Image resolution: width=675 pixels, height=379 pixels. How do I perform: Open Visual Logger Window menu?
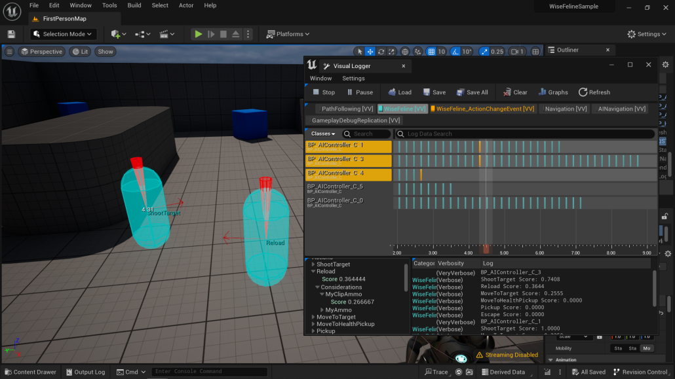pyautogui.click(x=320, y=79)
